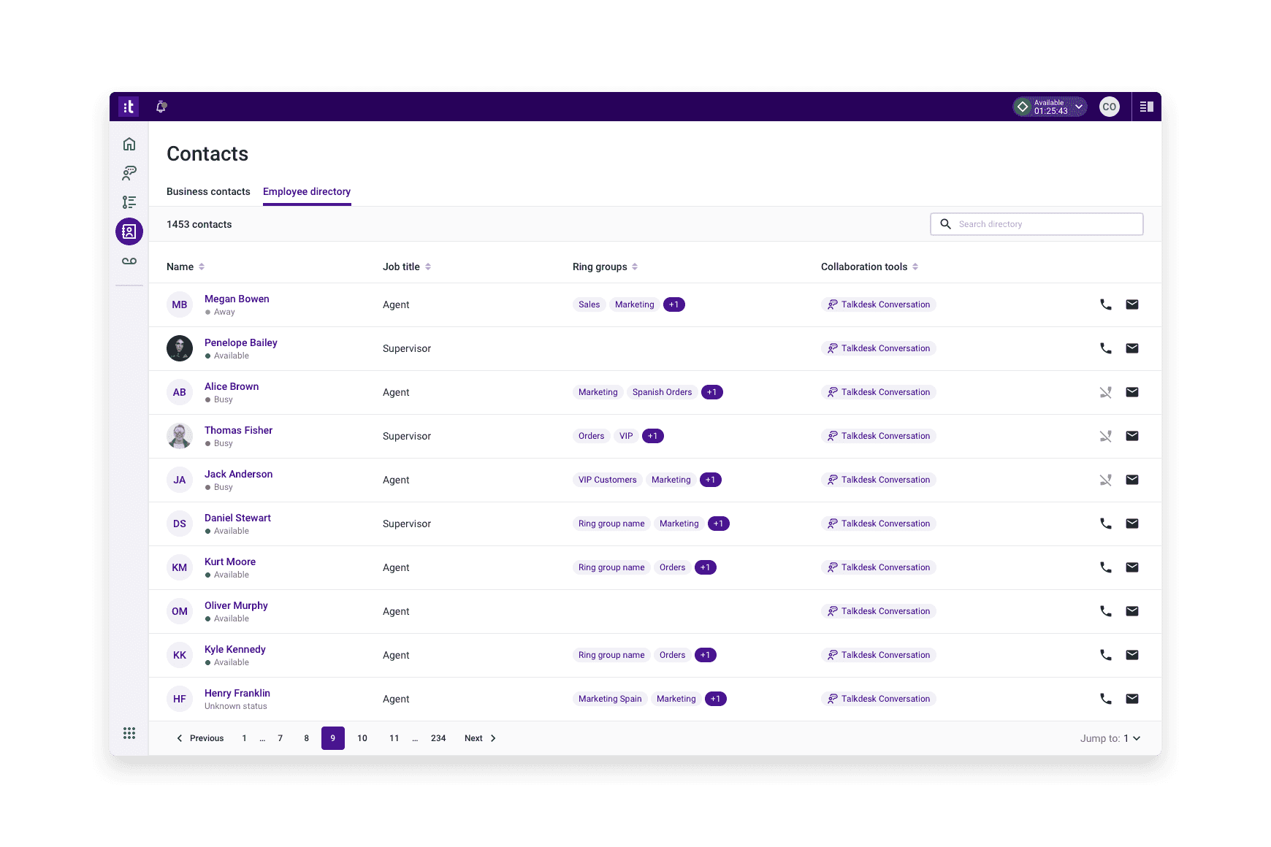Go to Next page

click(x=480, y=738)
